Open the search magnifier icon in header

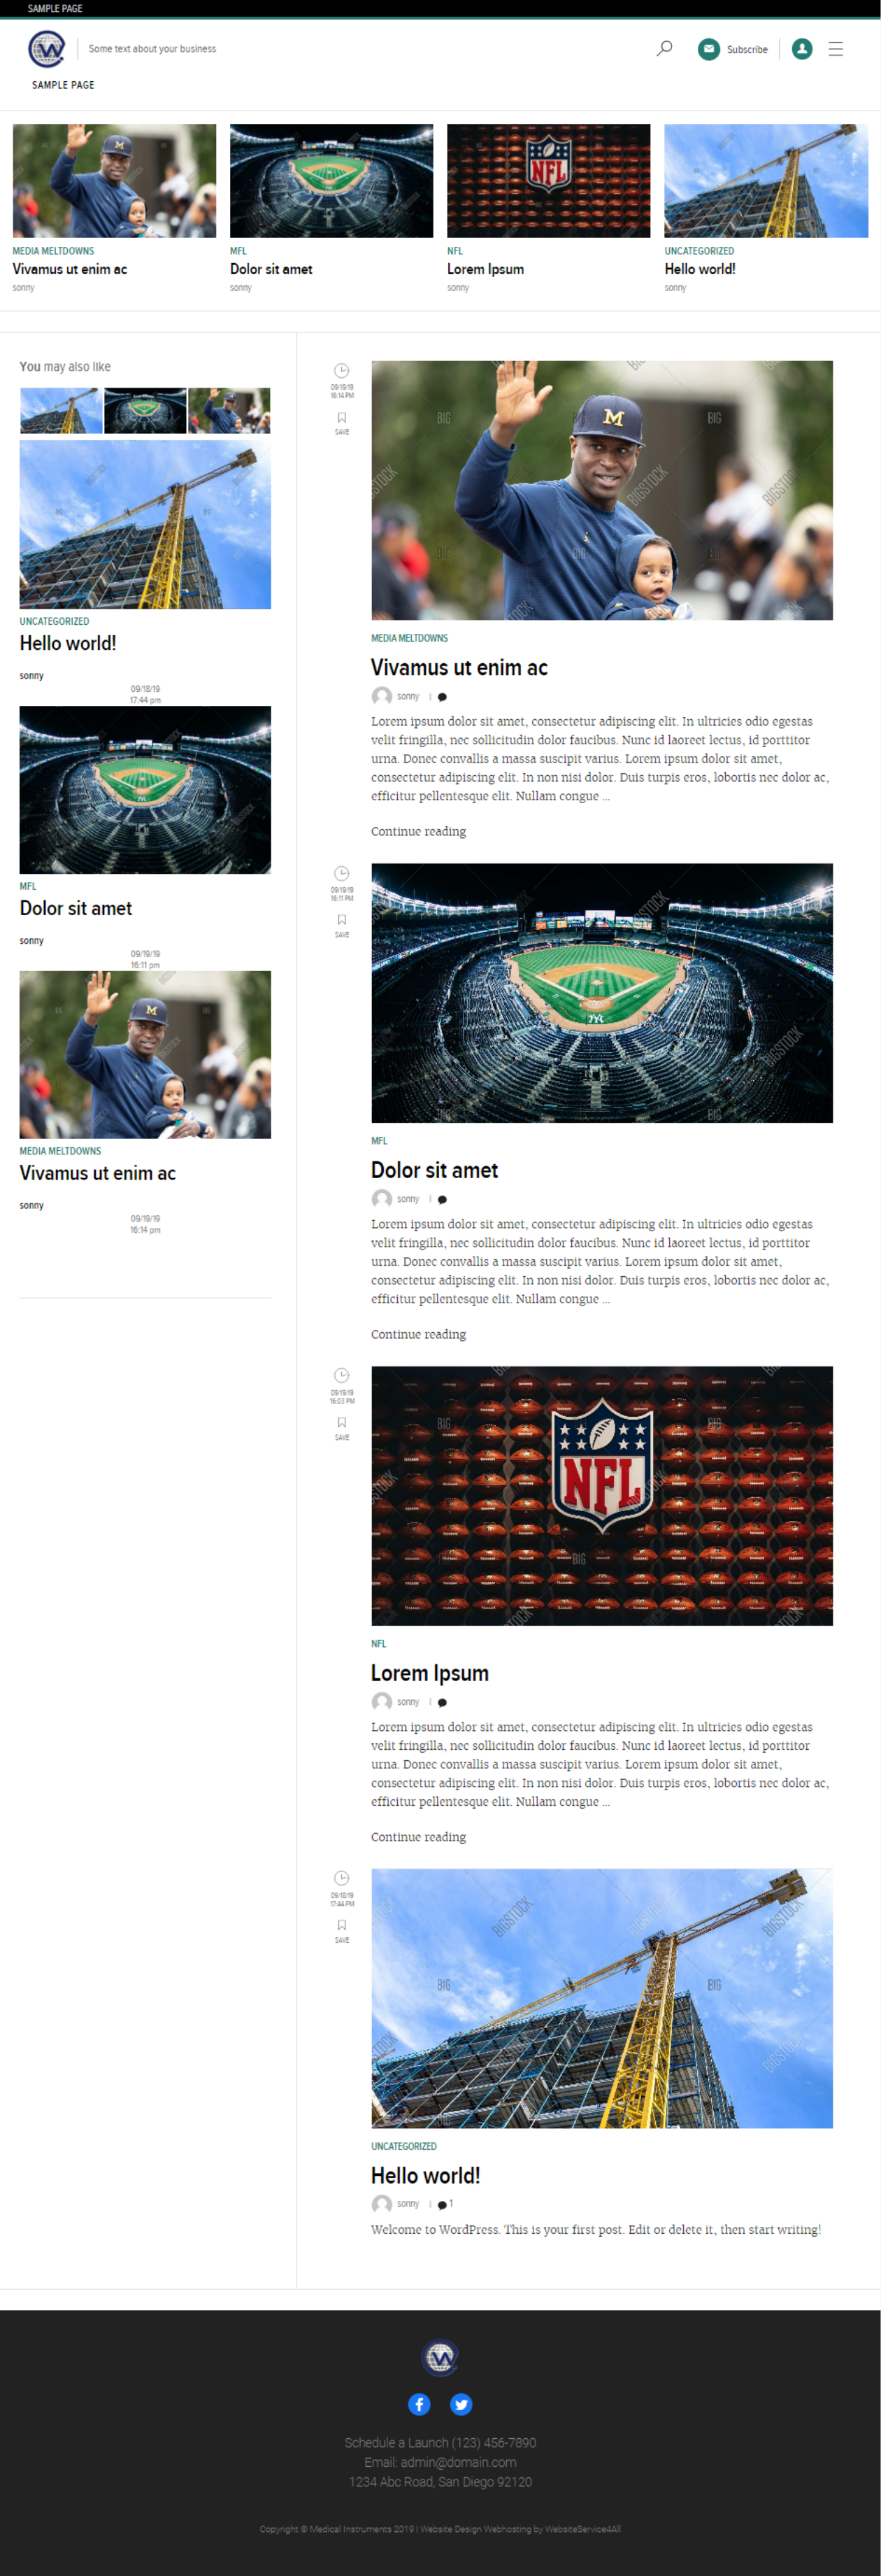(664, 48)
